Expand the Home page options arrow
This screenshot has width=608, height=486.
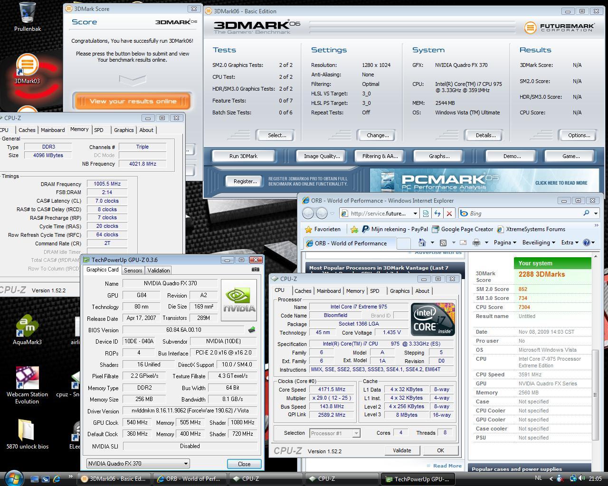pyautogui.click(x=432, y=243)
